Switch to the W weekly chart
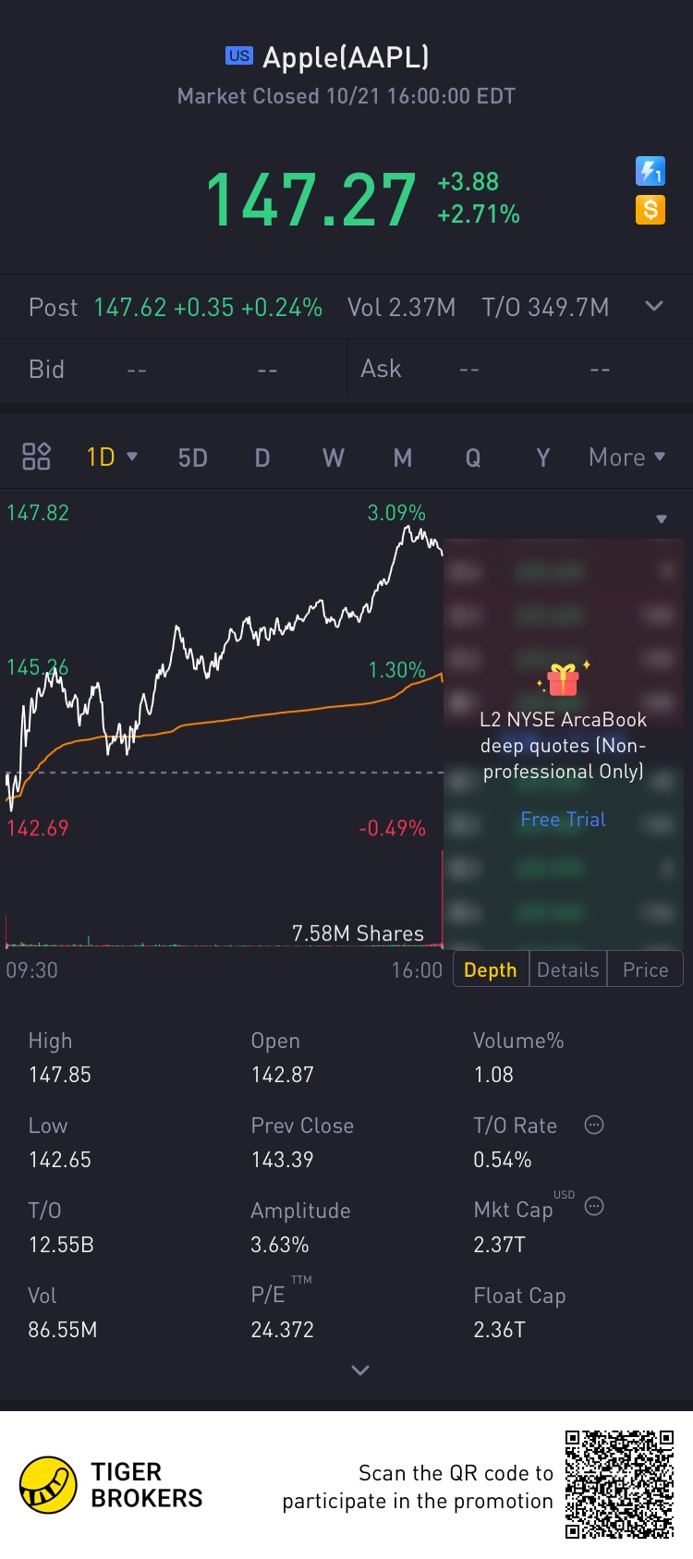Viewport: 693px width, 1559px height. [x=333, y=457]
